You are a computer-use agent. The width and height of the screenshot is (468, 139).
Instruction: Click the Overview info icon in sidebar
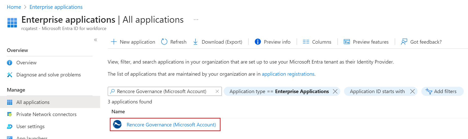click(x=10, y=63)
